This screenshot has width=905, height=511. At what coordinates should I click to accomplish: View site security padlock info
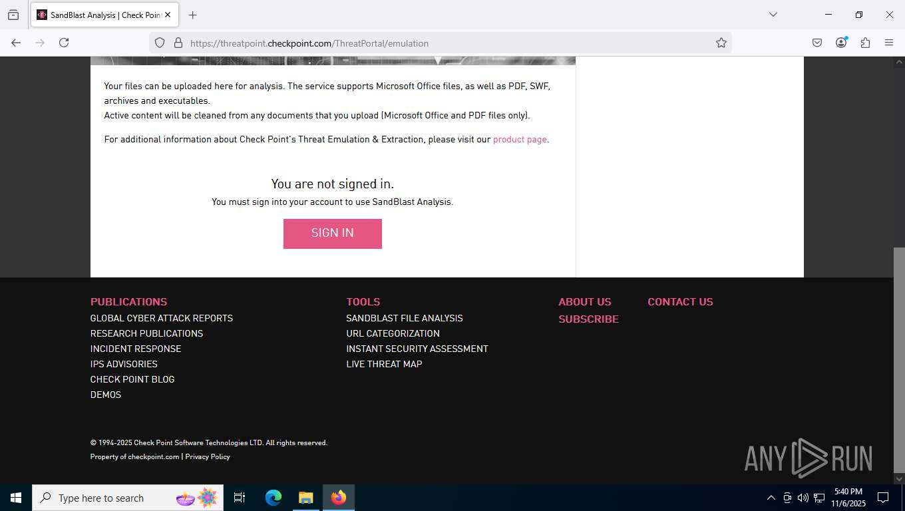click(178, 43)
